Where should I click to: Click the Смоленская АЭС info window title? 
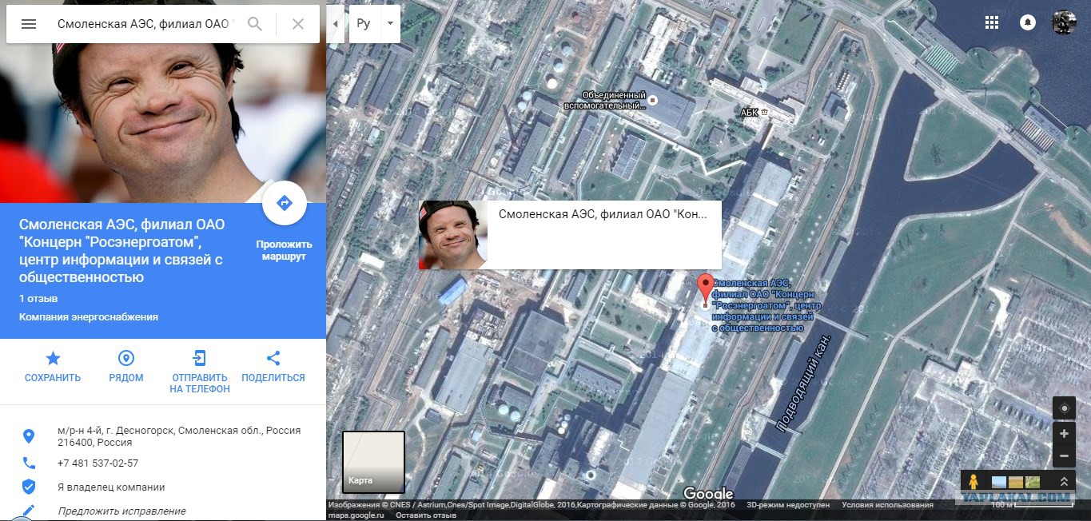coord(603,214)
